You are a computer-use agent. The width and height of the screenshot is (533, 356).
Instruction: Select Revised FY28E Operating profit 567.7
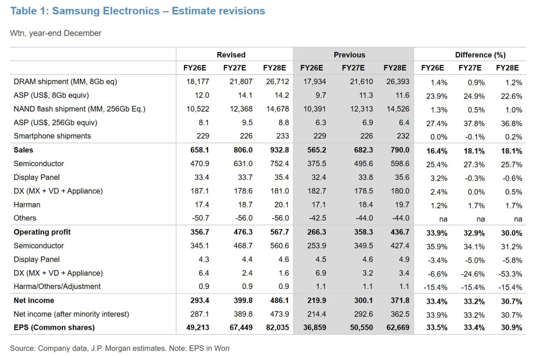click(278, 232)
